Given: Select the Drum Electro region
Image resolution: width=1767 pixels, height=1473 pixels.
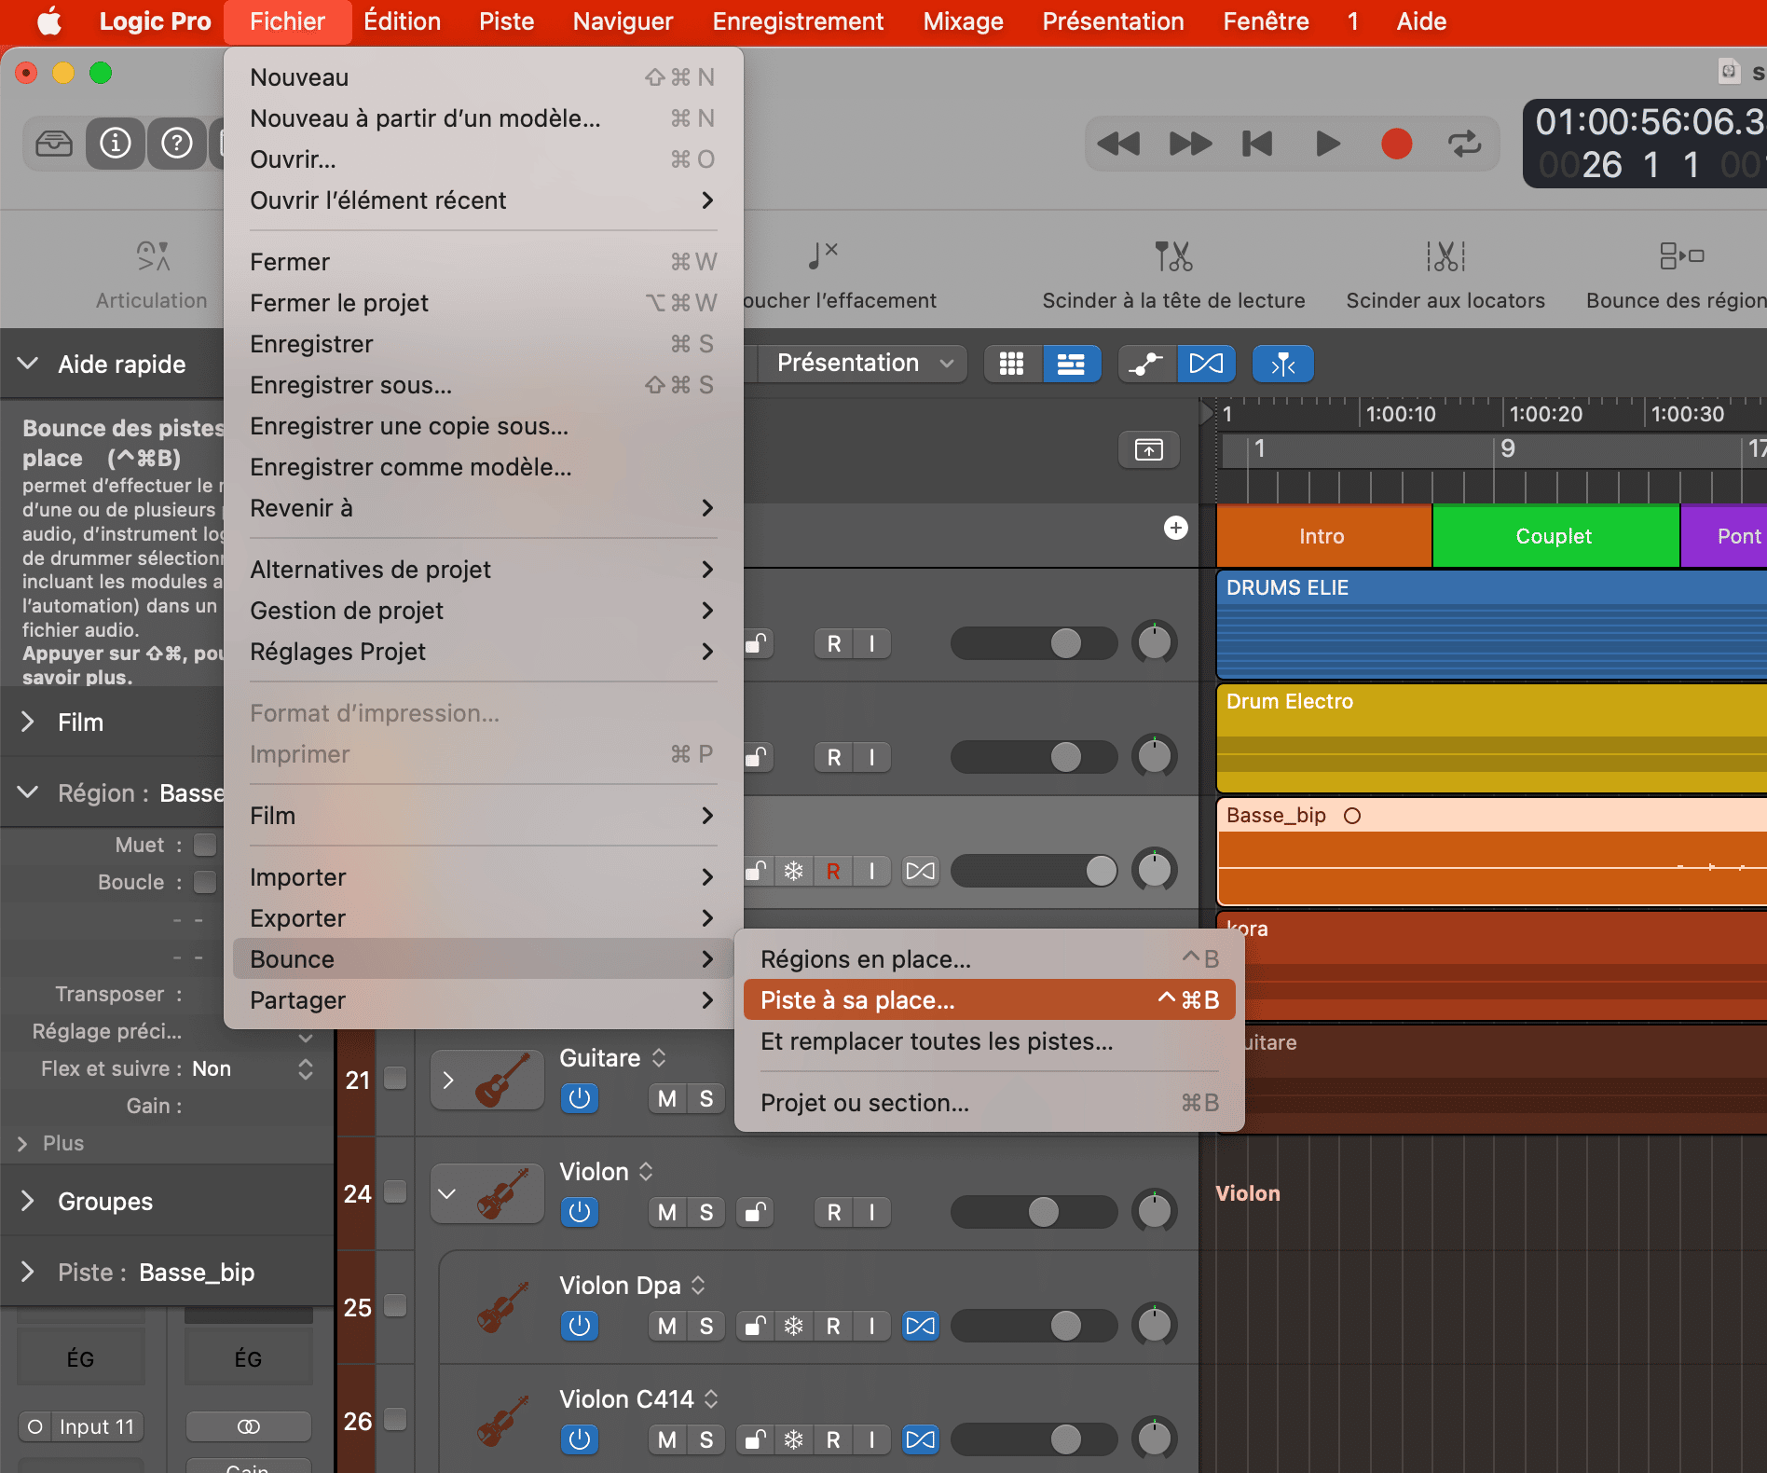Looking at the screenshot, I should 1491,738.
